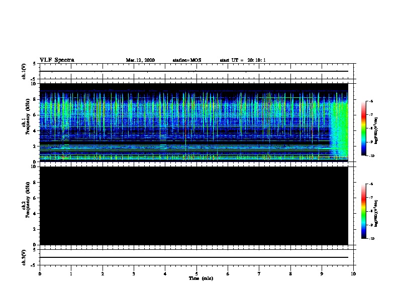This screenshot has height=307, width=398.
Task: Click the "station=MOS" header label
Action: [x=187, y=60]
